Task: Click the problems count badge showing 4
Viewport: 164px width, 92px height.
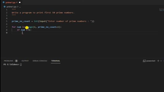Action: pos(16,61)
